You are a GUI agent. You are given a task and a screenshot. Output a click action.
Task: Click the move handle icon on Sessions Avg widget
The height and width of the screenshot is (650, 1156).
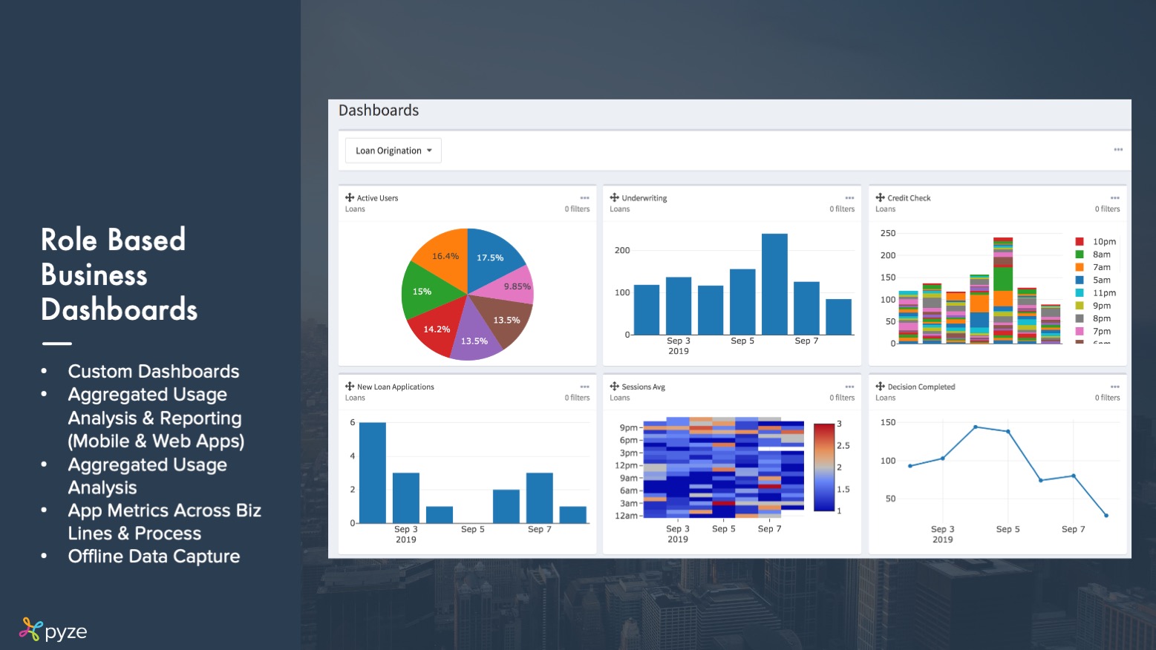614,386
